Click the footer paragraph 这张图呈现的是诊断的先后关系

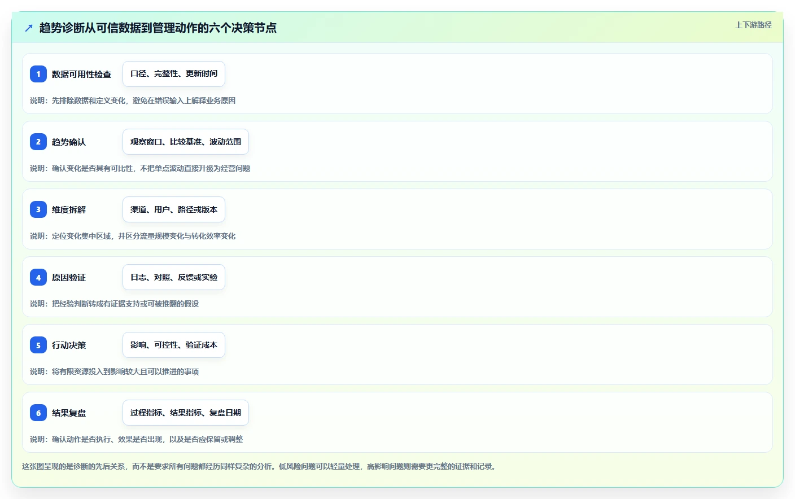tap(260, 466)
